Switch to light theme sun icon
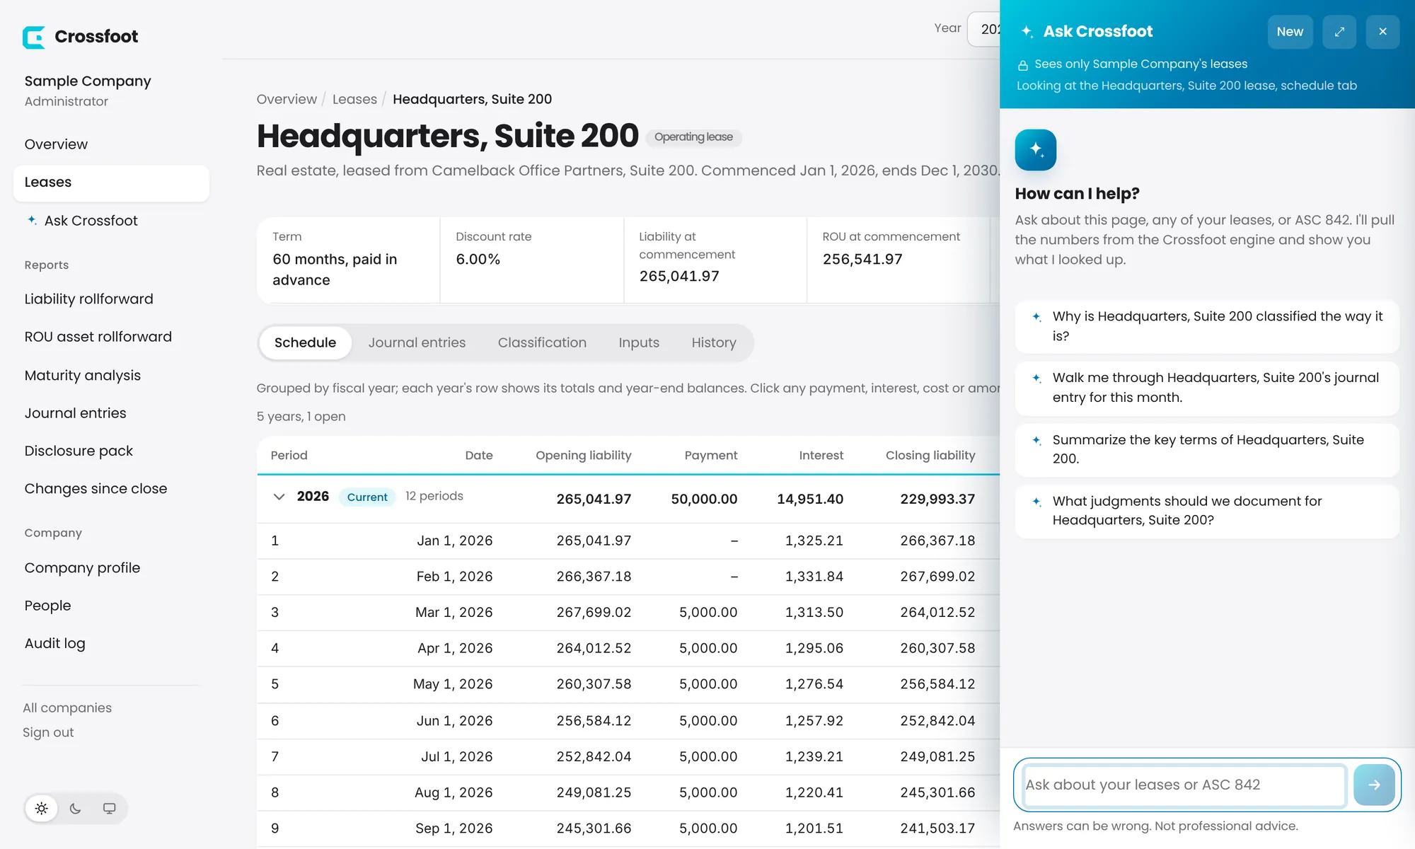This screenshot has height=849, width=1415. click(x=42, y=808)
